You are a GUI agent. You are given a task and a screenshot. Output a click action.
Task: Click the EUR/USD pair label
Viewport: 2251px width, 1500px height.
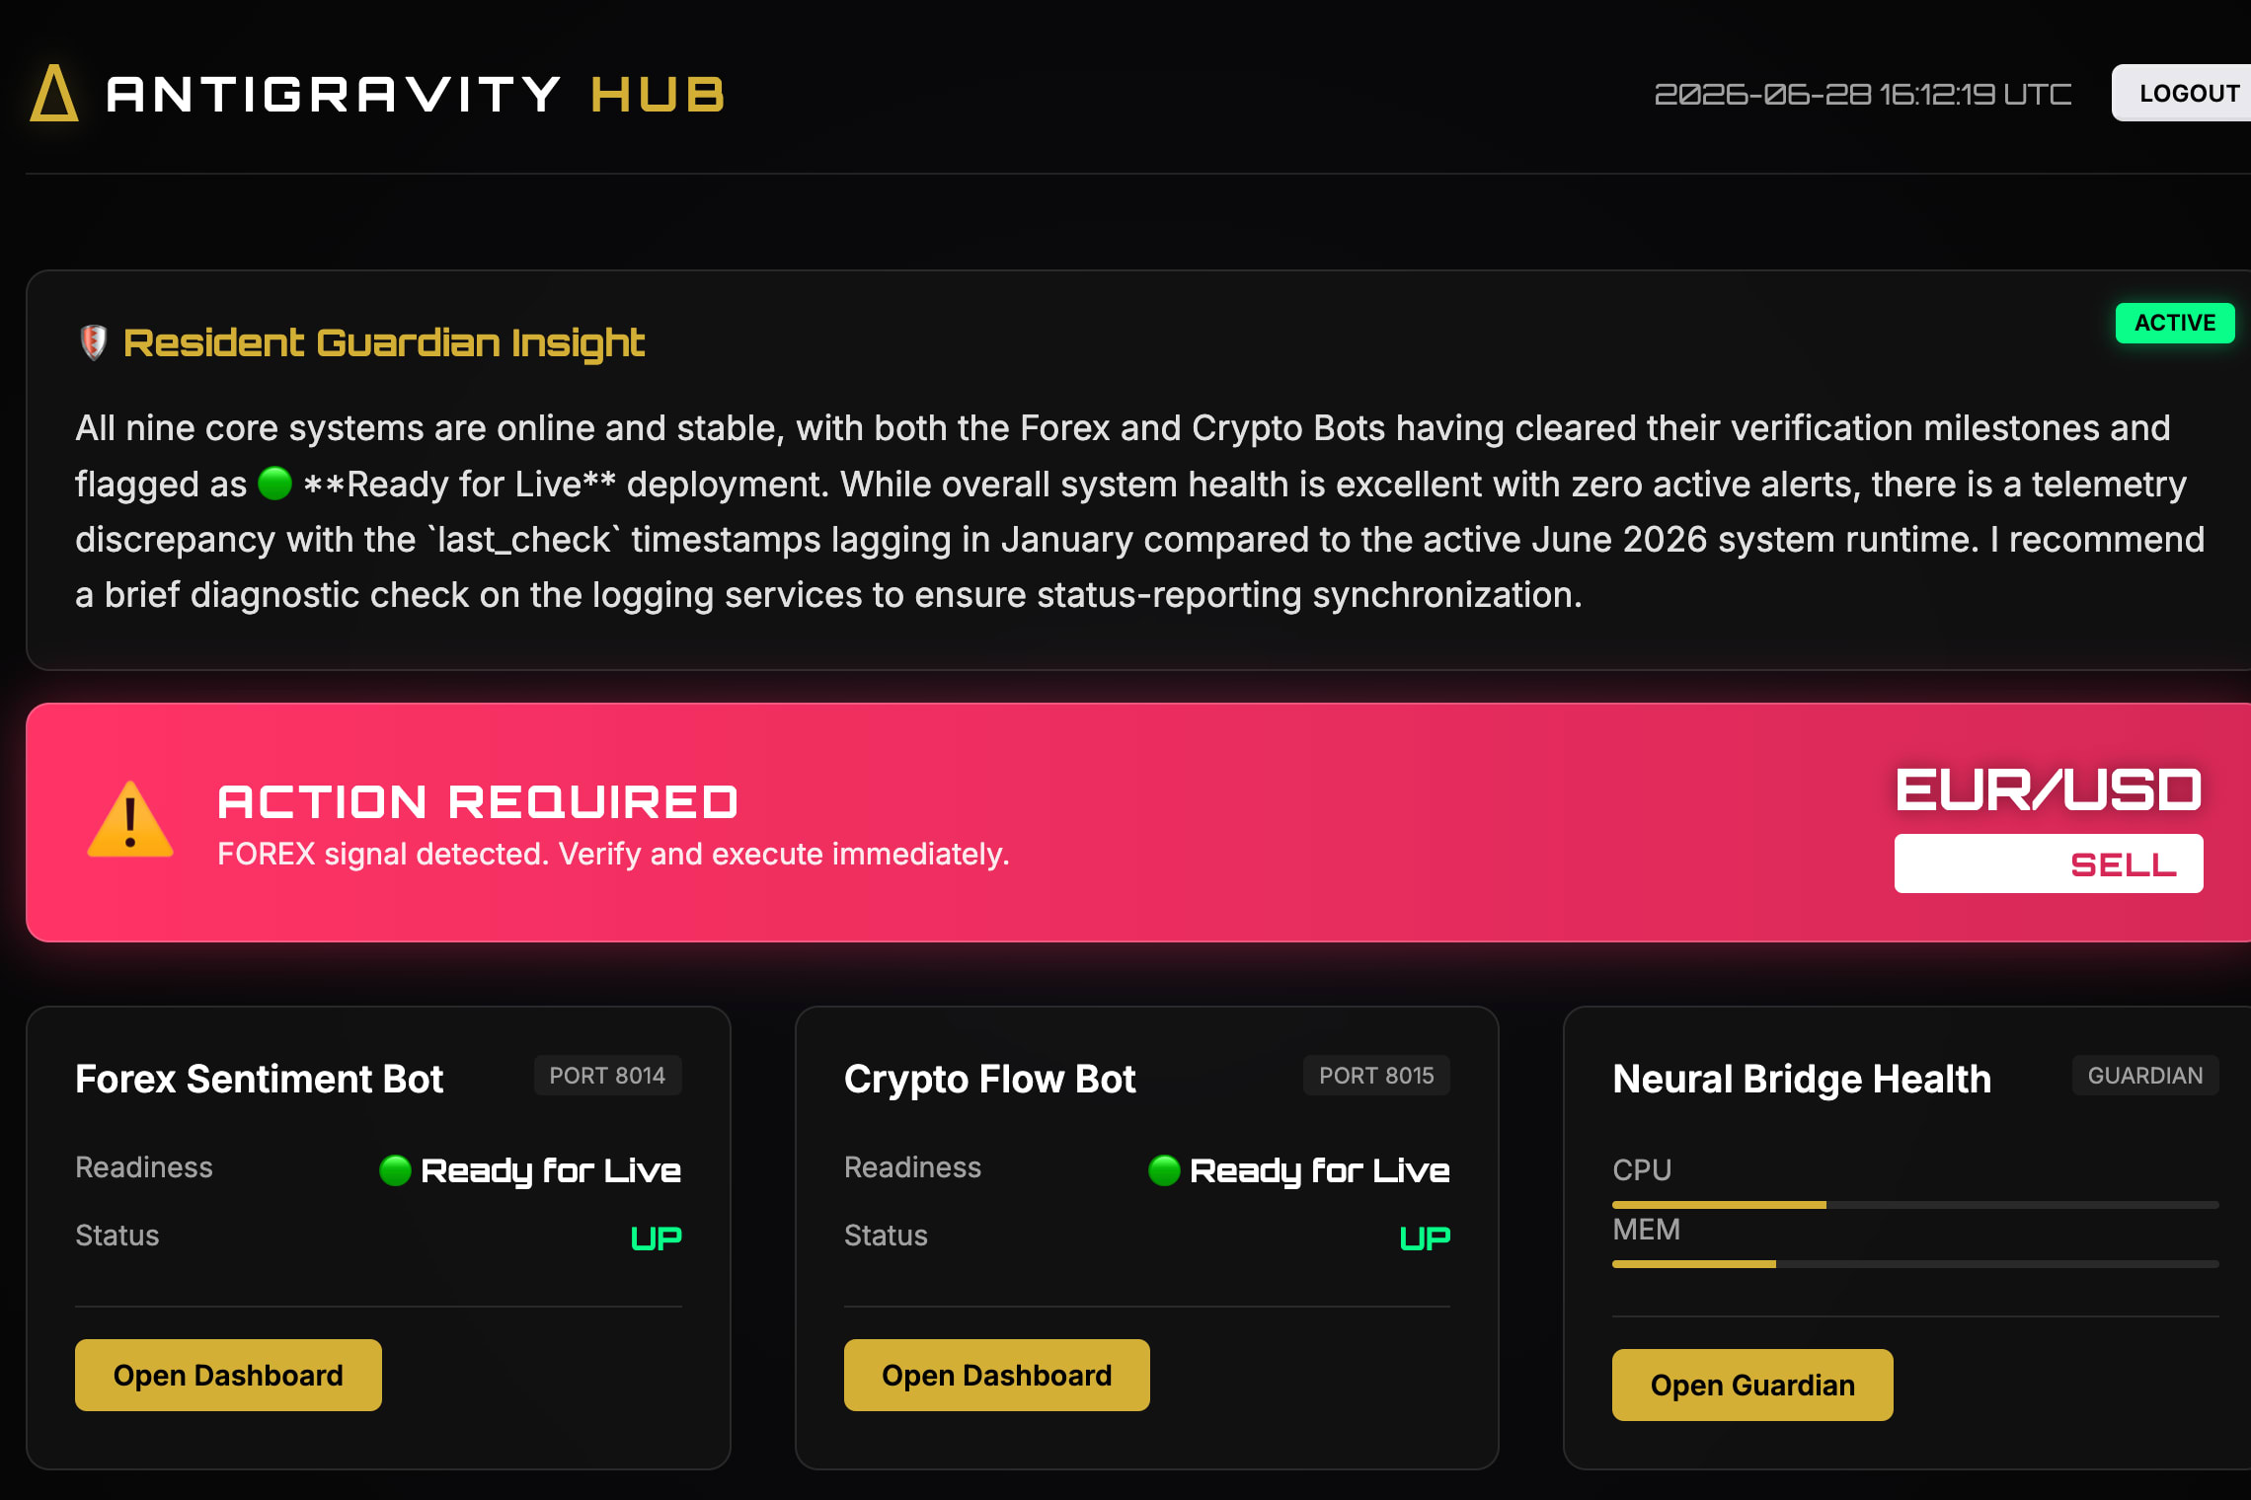[x=2049, y=789]
